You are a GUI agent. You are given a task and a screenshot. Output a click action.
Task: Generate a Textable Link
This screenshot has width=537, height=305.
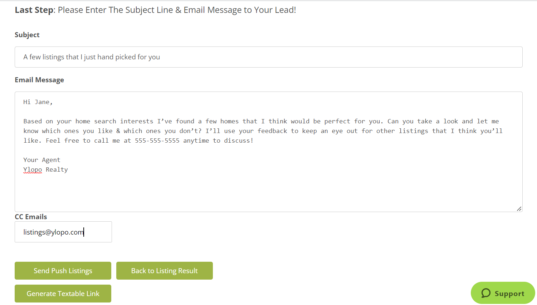point(63,294)
